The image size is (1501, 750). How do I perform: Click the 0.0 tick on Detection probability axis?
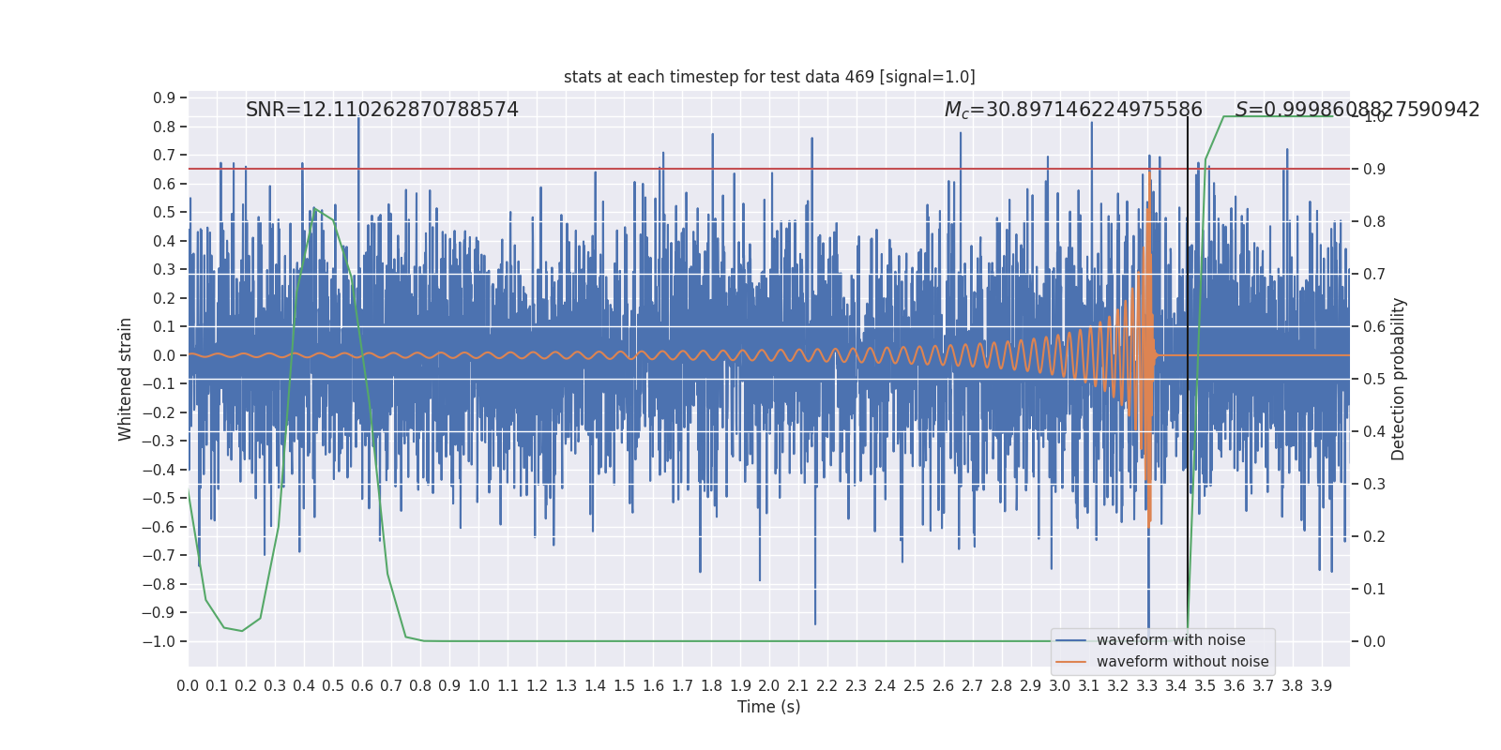[1374, 642]
